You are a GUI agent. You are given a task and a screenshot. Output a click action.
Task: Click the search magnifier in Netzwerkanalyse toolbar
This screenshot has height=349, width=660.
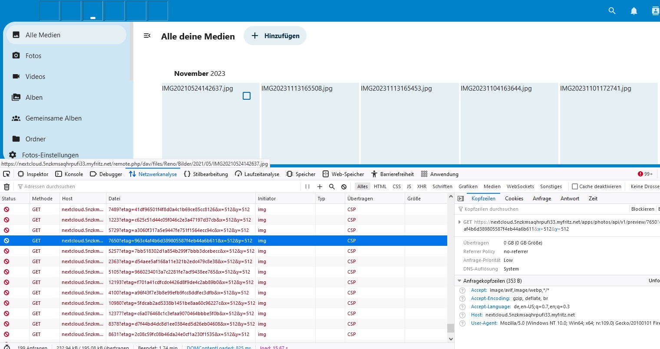pos(332,186)
